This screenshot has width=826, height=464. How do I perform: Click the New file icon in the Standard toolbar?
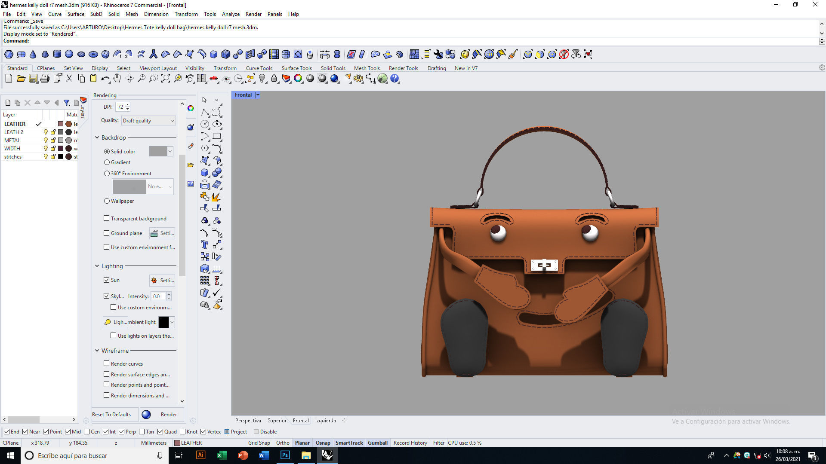(9, 79)
